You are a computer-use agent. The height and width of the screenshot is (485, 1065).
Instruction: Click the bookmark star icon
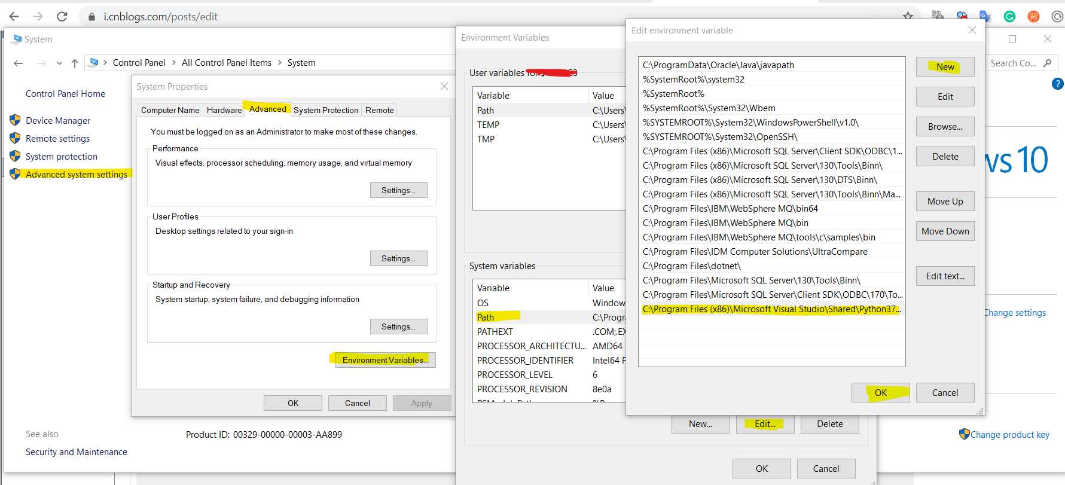tap(908, 16)
